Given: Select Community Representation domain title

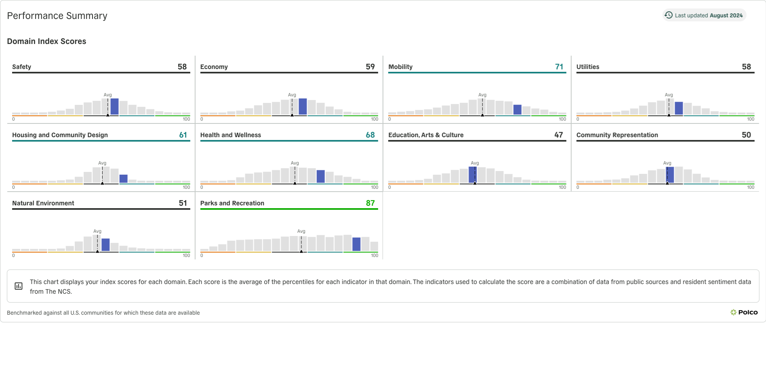Looking at the screenshot, I should [x=617, y=135].
